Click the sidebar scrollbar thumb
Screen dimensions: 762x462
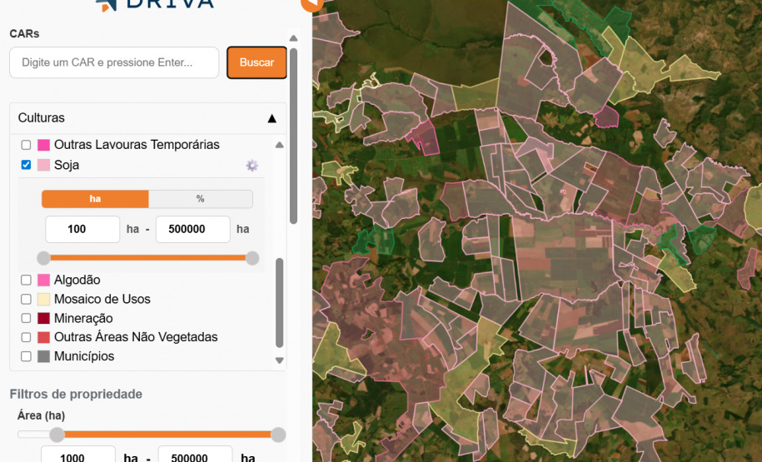tap(293, 135)
